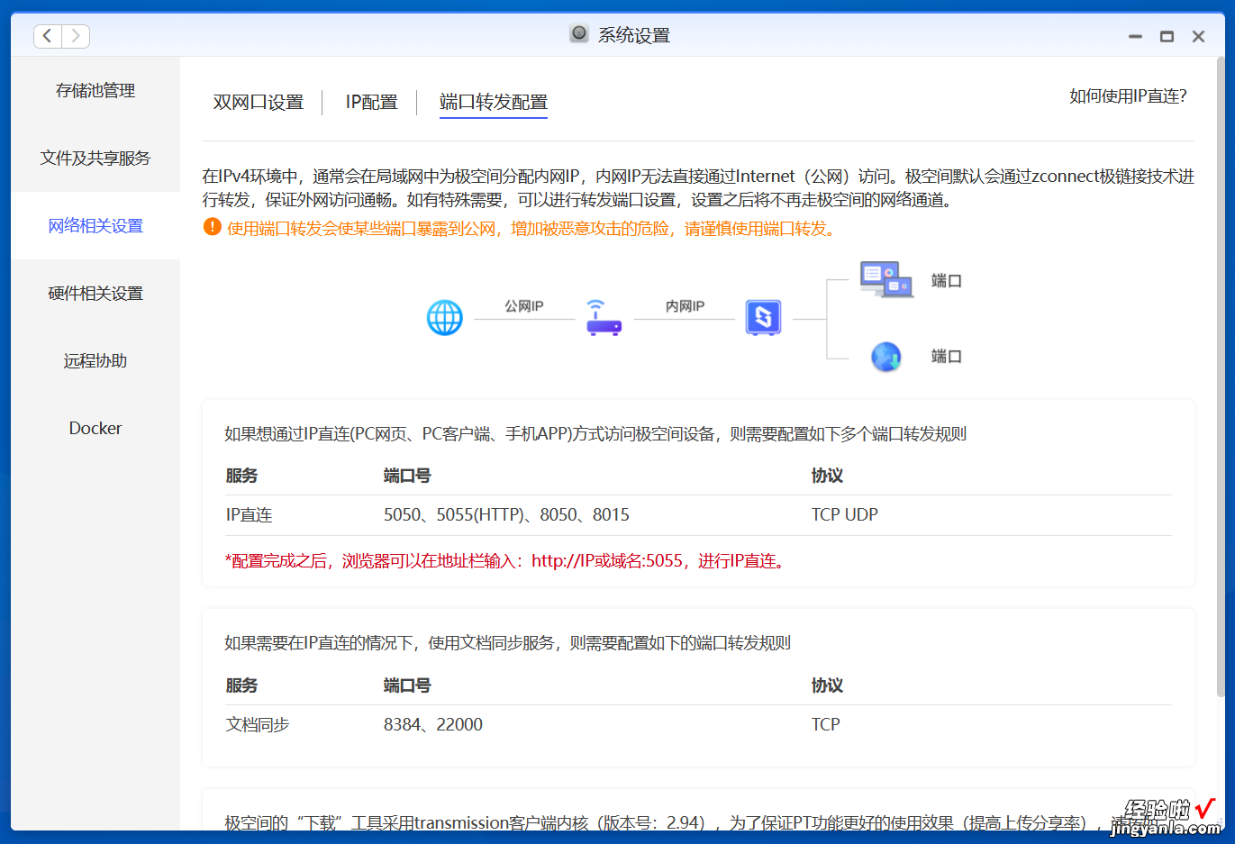Screen dimensions: 1235x844
Task: Click the 端口 label beside the monitors icon
Action: [947, 280]
